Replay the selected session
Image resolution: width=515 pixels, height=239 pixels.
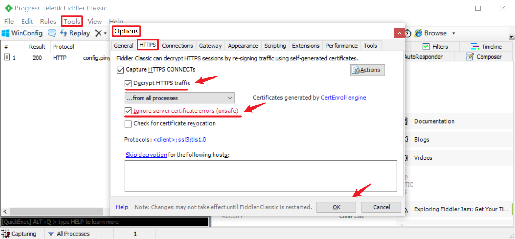pyautogui.click(x=75, y=33)
